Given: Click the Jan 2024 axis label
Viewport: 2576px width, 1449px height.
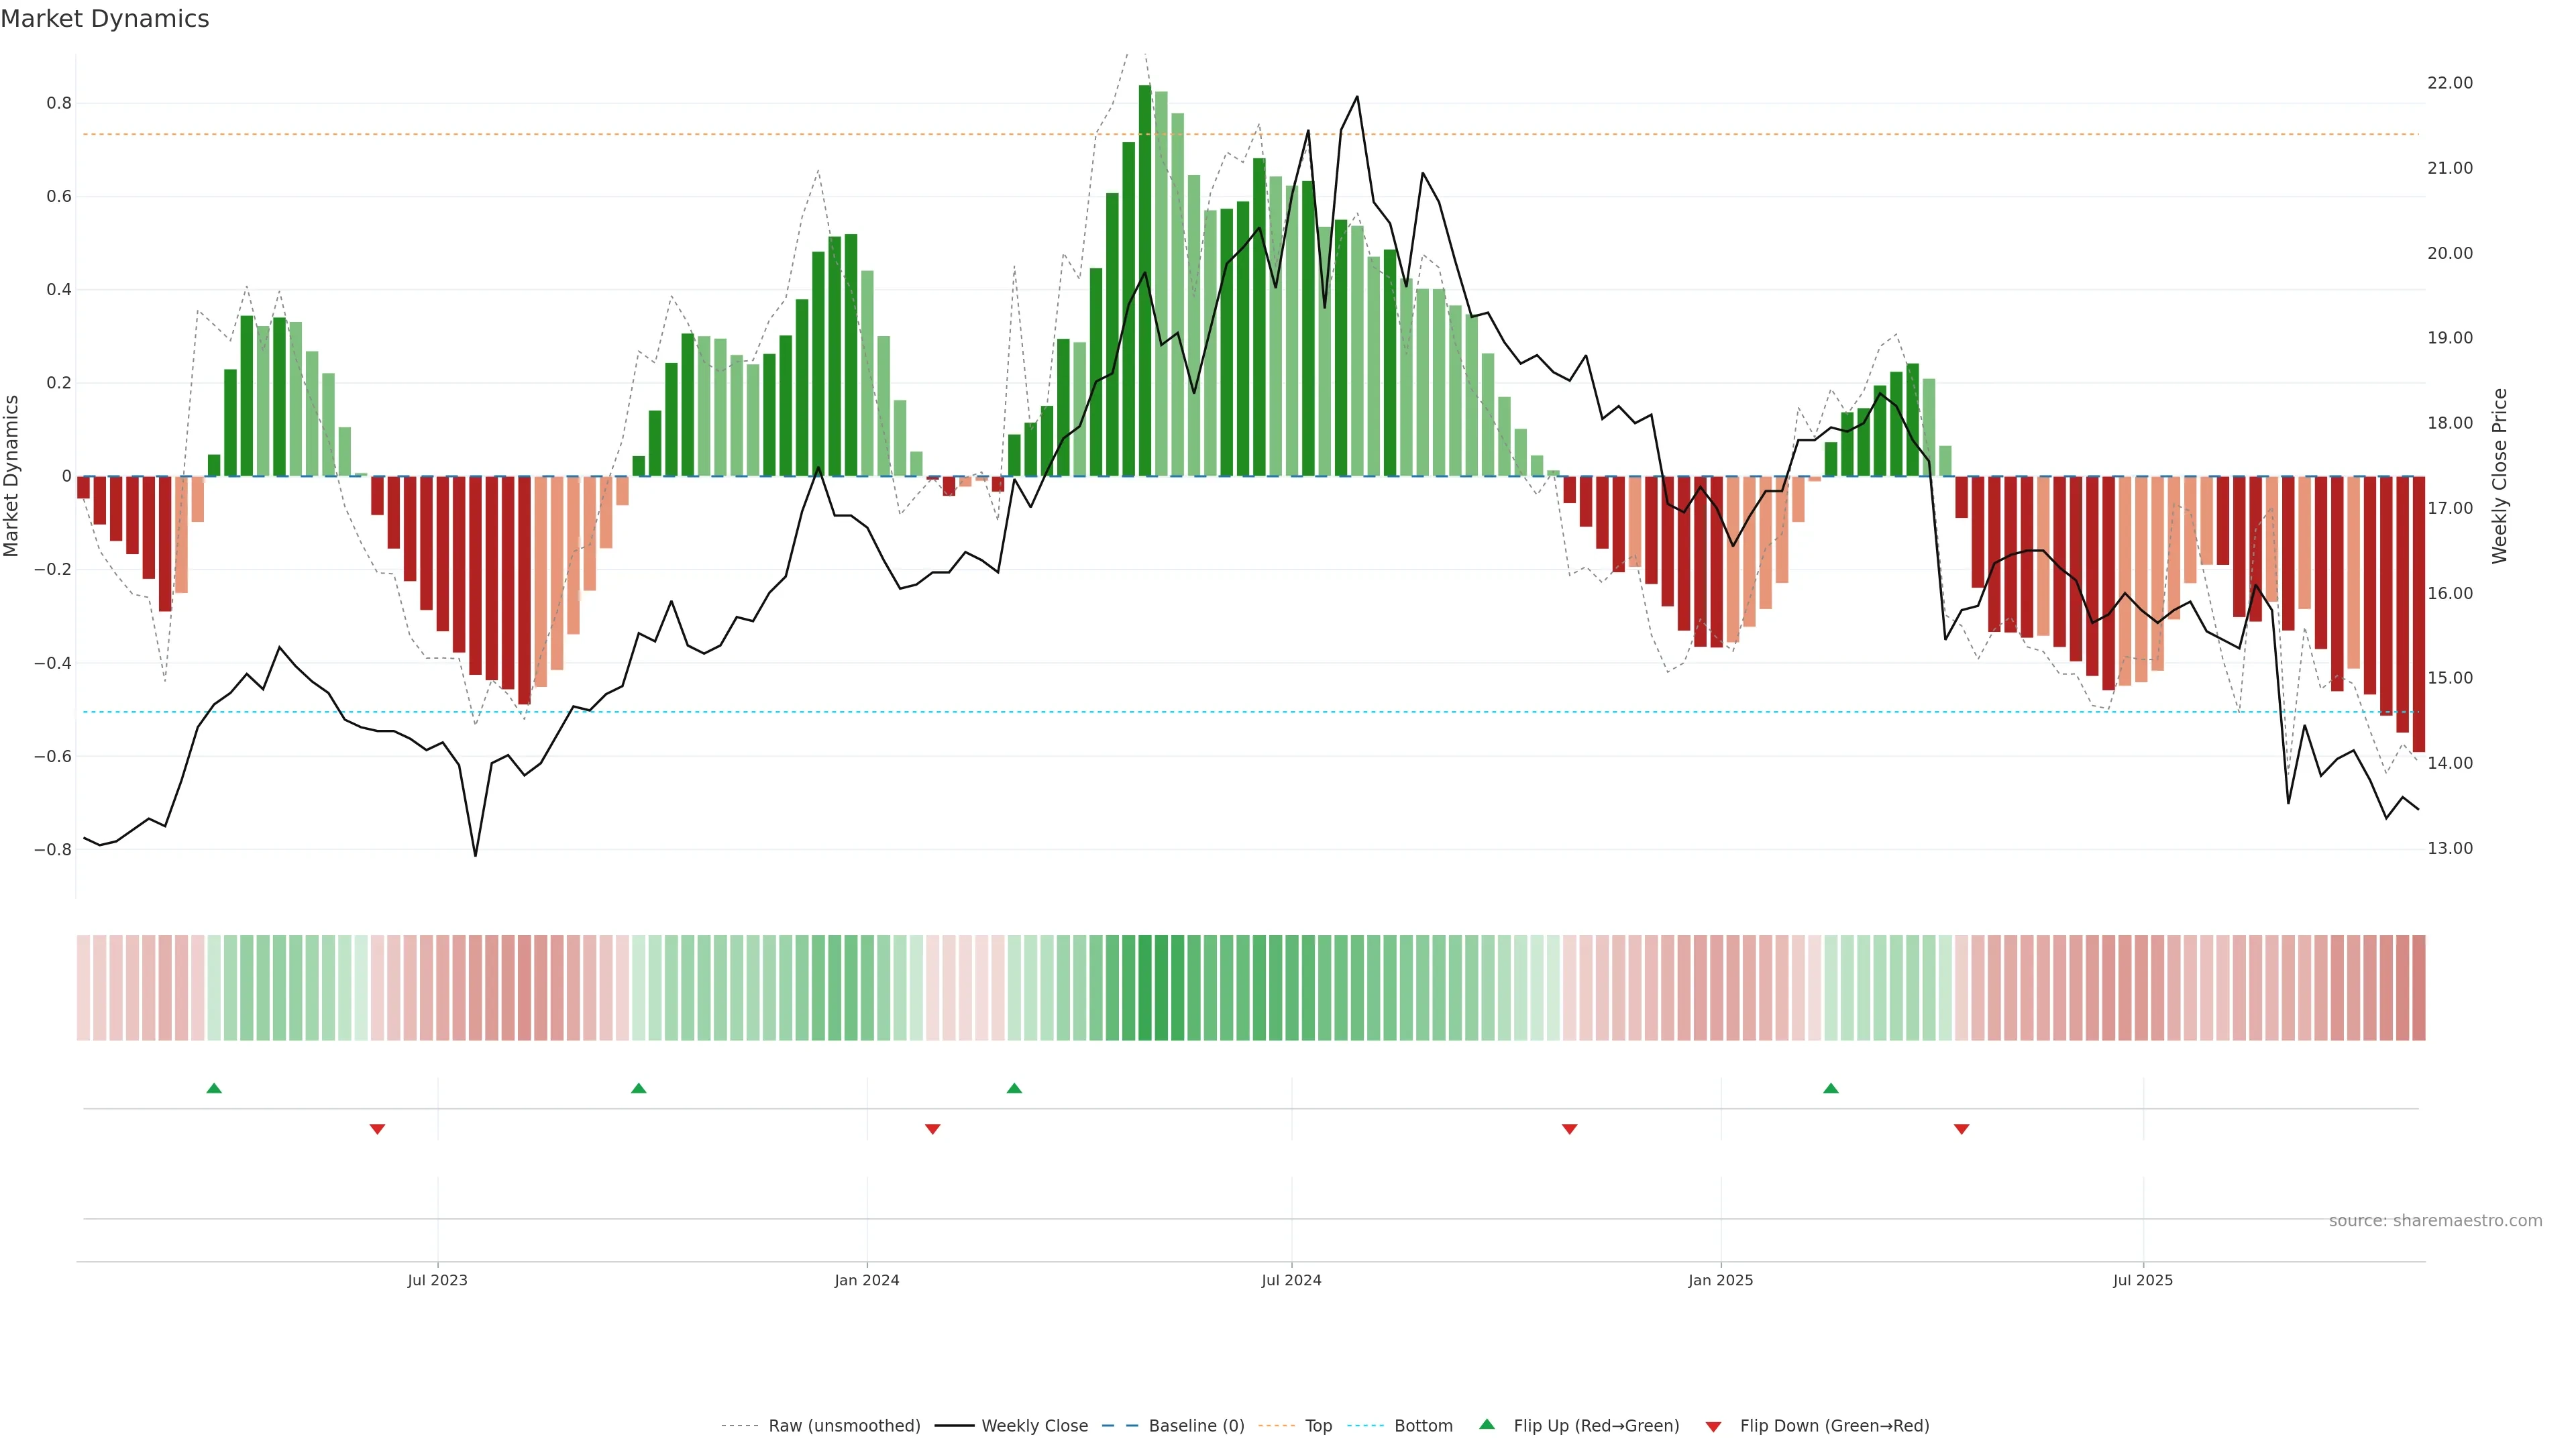Looking at the screenshot, I should click(x=867, y=1280).
